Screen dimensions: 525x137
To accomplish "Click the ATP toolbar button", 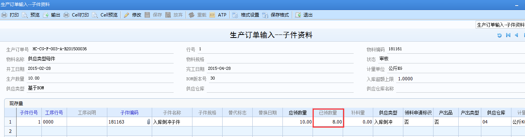I will (x=218, y=15).
